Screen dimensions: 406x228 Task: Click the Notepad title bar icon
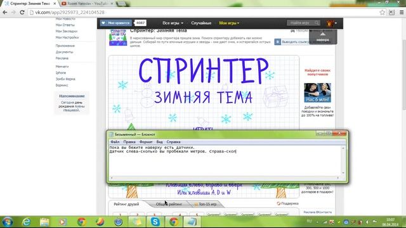pyautogui.click(x=112, y=134)
